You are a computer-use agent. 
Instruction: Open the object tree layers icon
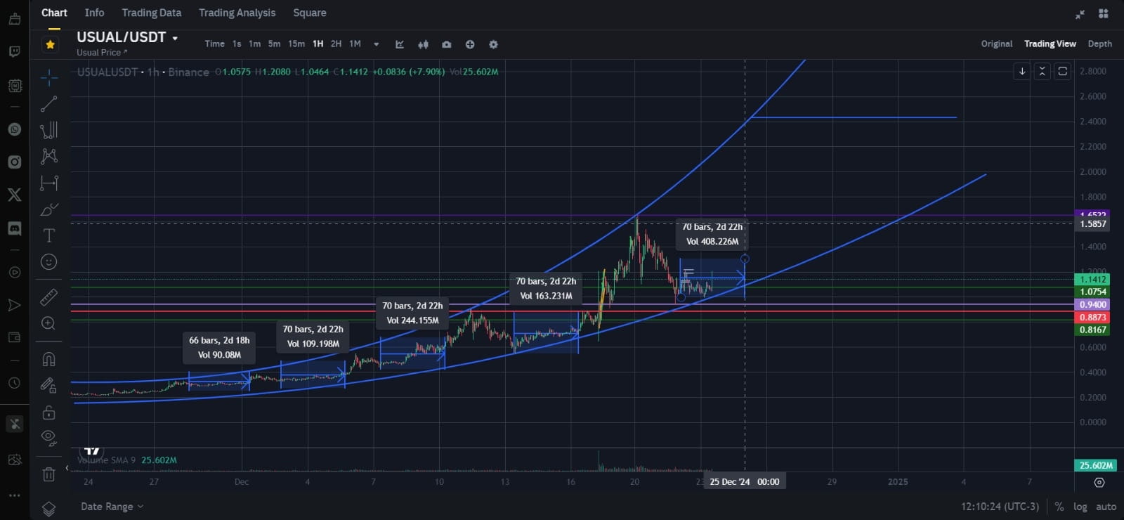48,509
